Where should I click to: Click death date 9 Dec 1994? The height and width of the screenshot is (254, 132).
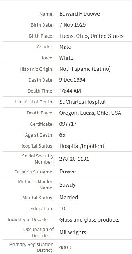72,80
